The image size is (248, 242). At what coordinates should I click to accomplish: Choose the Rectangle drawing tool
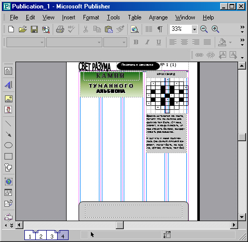(8, 156)
